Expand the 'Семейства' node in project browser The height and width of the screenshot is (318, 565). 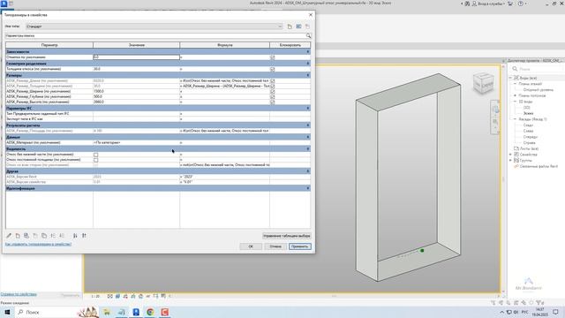click(510, 155)
